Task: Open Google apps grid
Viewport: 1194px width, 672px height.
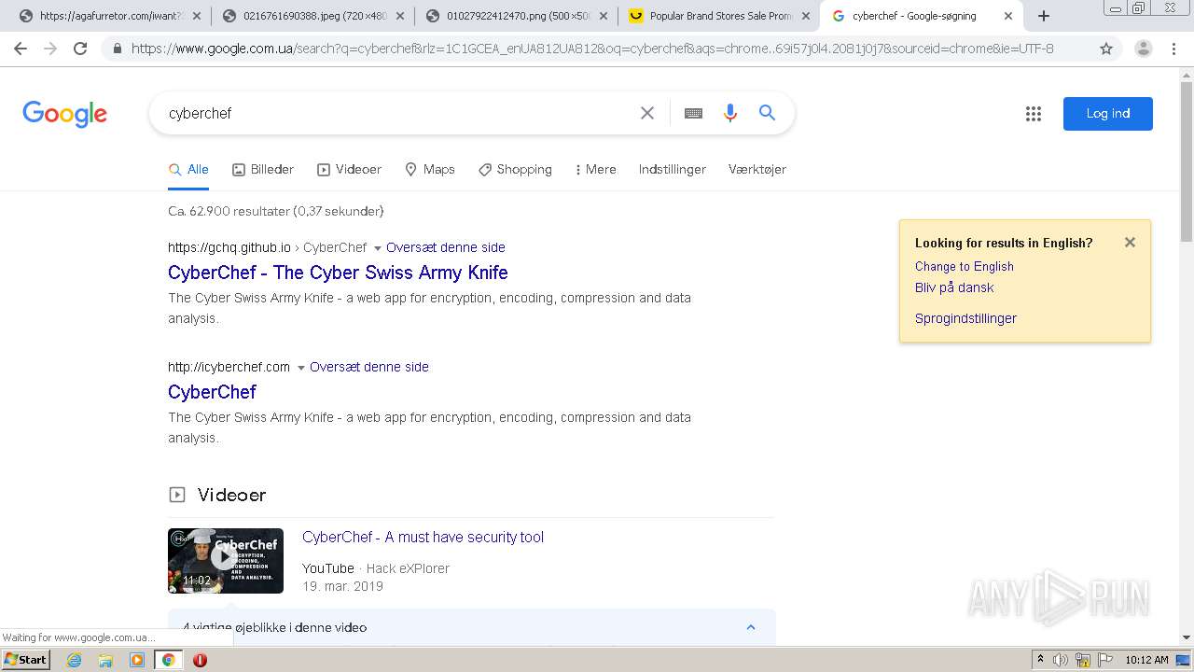Action: pos(1034,114)
